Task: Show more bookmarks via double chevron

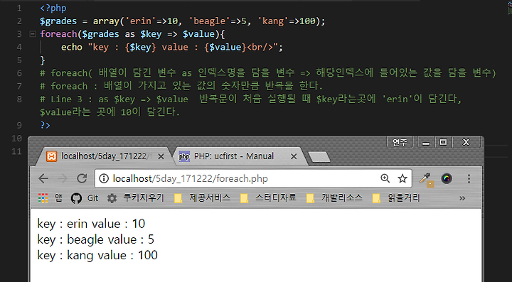Action: point(462,198)
